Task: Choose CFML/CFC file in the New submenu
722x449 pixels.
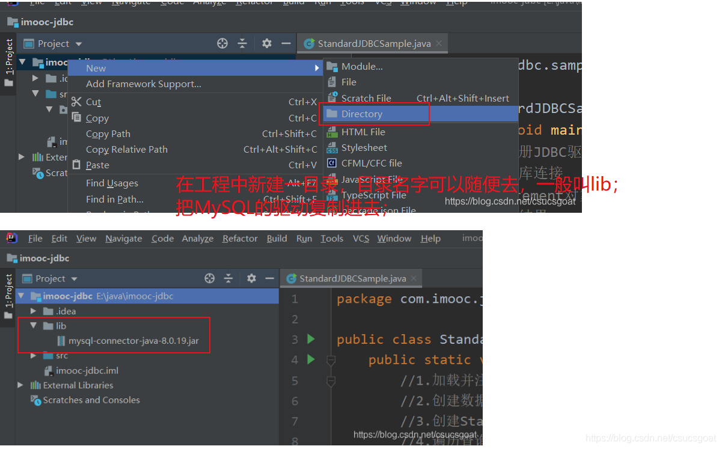Action: pyautogui.click(x=372, y=163)
